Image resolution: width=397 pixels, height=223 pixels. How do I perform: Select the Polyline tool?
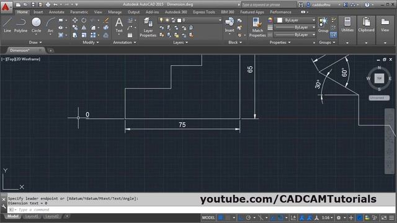point(20,25)
